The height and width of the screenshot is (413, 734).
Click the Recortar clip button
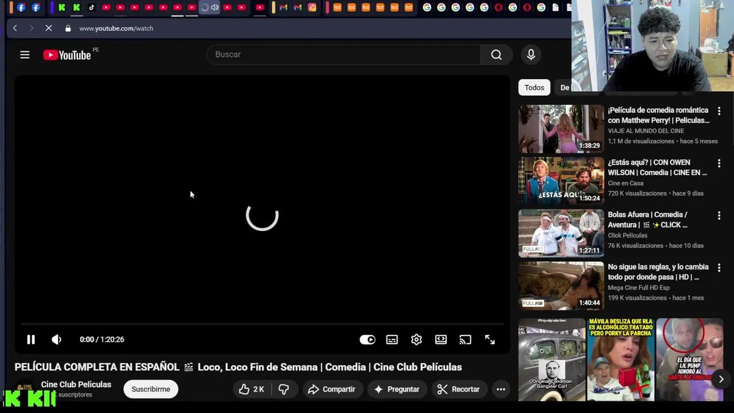tap(459, 389)
